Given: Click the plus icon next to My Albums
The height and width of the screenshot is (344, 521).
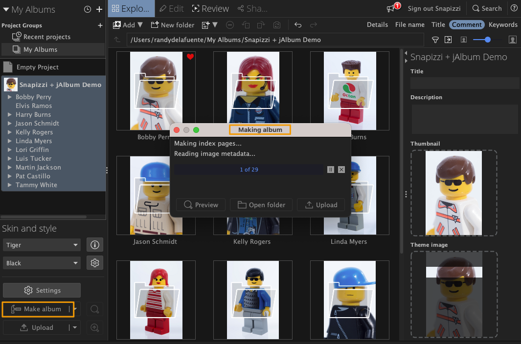Looking at the screenshot, I should click(x=99, y=9).
